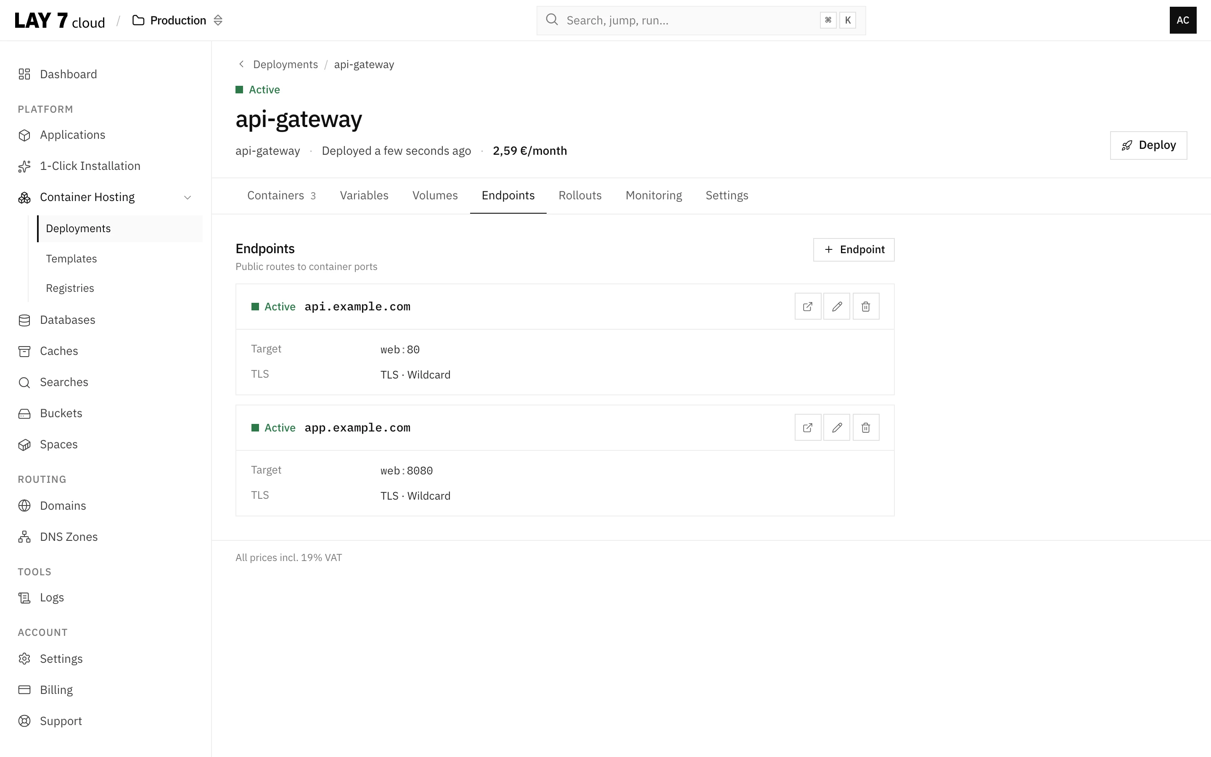This screenshot has height=757, width=1211.
Task: Open the deployment Settings tab
Action: [x=727, y=196]
